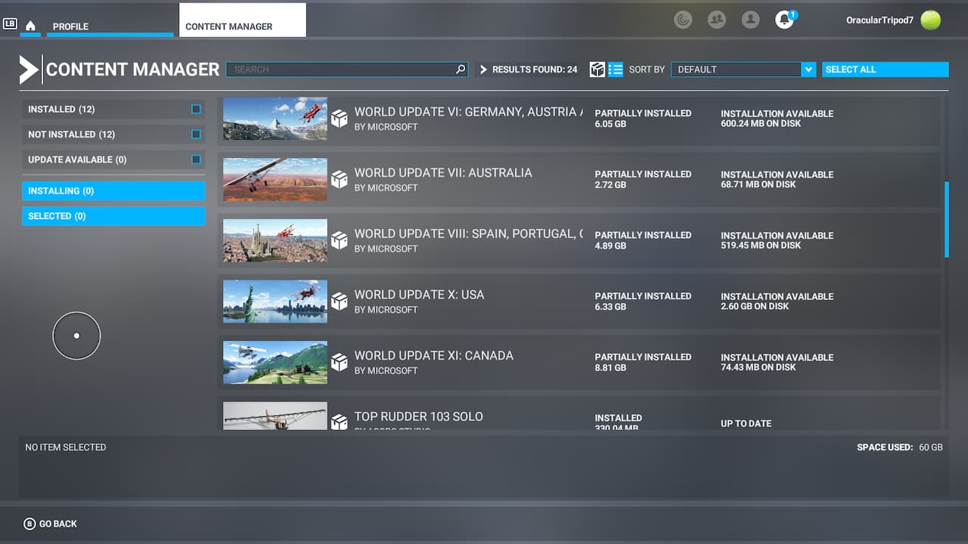Switch to package box view icon
Image resolution: width=968 pixels, height=544 pixels.
click(597, 70)
